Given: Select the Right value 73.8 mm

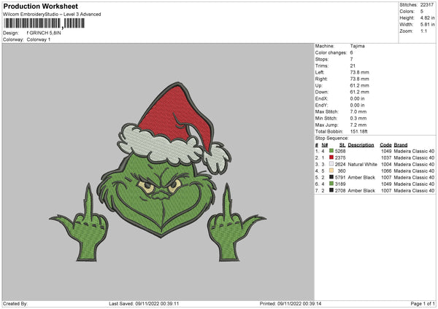Looking at the screenshot, I should pos(359,79).
